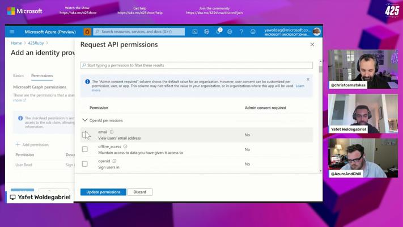
Task: Click the info icon next to email
Action: (112, 132)
